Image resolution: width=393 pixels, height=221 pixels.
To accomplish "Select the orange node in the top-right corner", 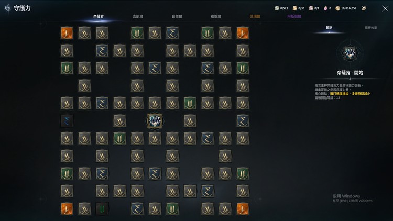I will tap(243, 33).
